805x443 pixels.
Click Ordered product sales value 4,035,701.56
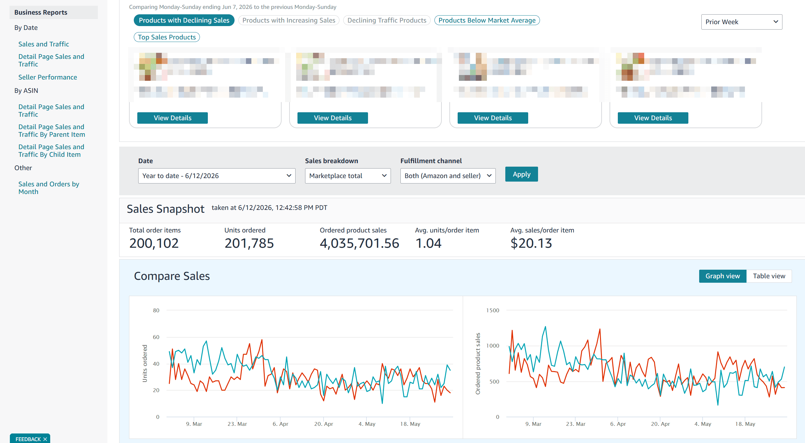click(359, 243)
